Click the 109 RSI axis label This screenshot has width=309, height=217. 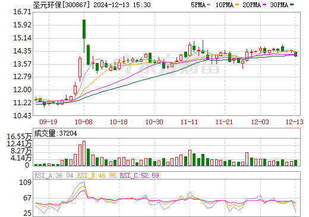click(26, 183)
